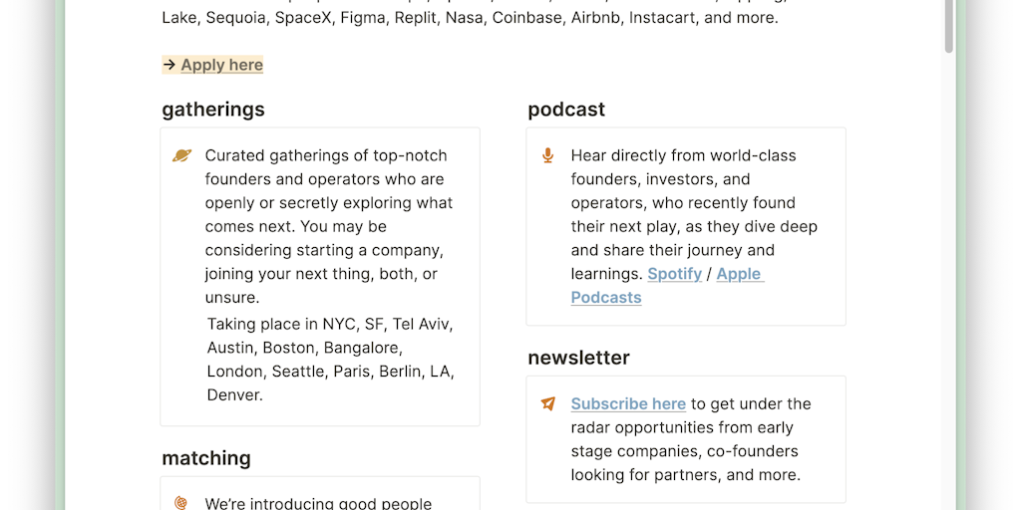Click the arrow before Apply here
1021x510 pixels.
[170, 65]
